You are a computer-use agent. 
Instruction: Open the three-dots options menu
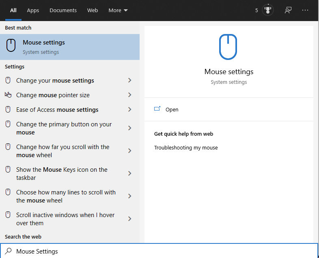coord(306,10)
